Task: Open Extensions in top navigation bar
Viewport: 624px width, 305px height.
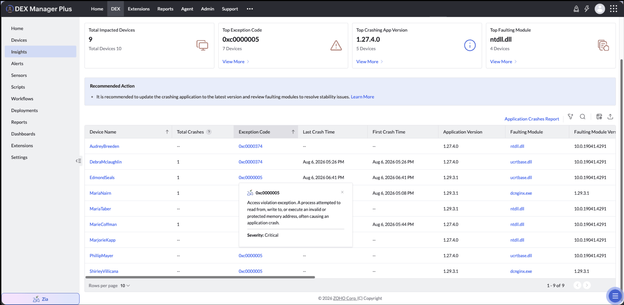Action: [x=139, y=9]
